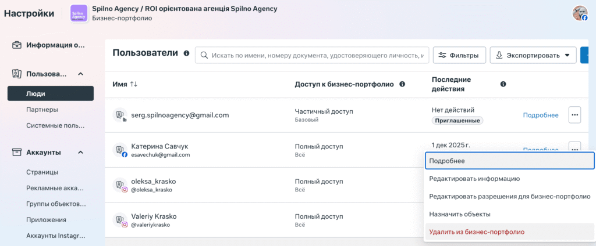The height and width of the screenshot is (246, 596).
Task: Open three-dot menu for serg.spilnoagency@gmail.com
Action: (x=574, y=115)
